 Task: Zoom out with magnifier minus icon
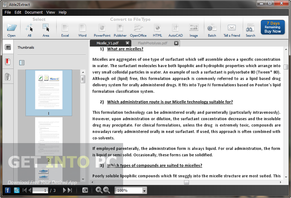click(x=107, y=190)
